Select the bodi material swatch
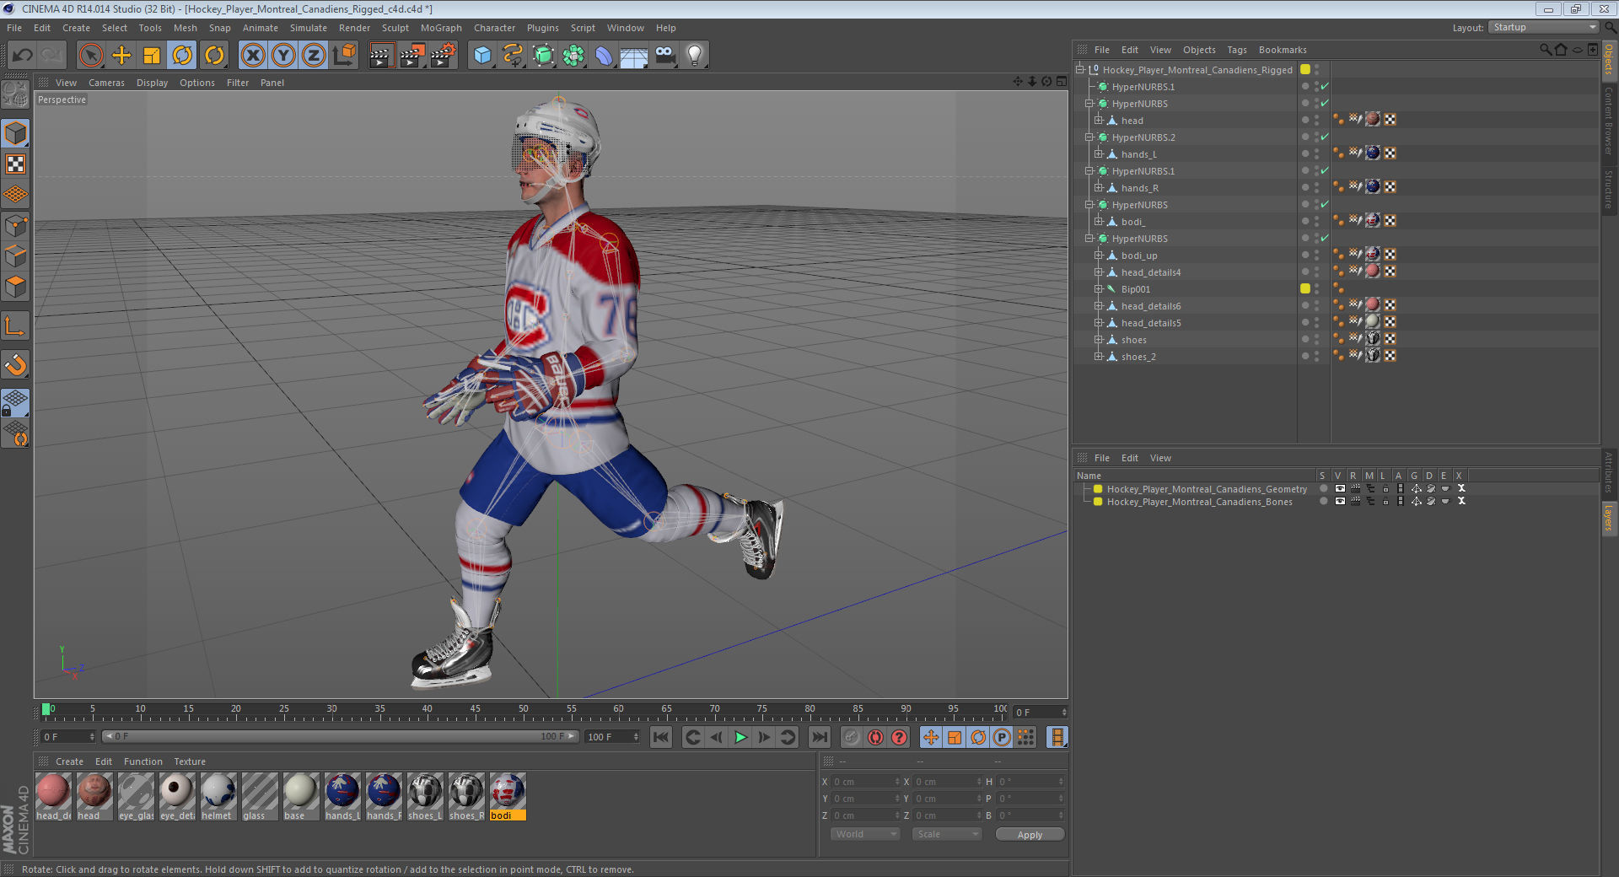This screenshot has width=1619, height=877. click(x=508, y=796)
